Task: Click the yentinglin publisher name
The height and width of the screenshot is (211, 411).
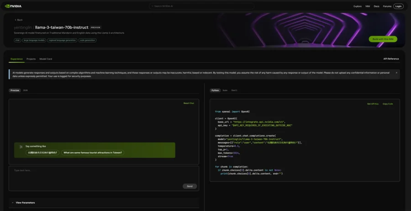Action: click(x=23, y=27)
